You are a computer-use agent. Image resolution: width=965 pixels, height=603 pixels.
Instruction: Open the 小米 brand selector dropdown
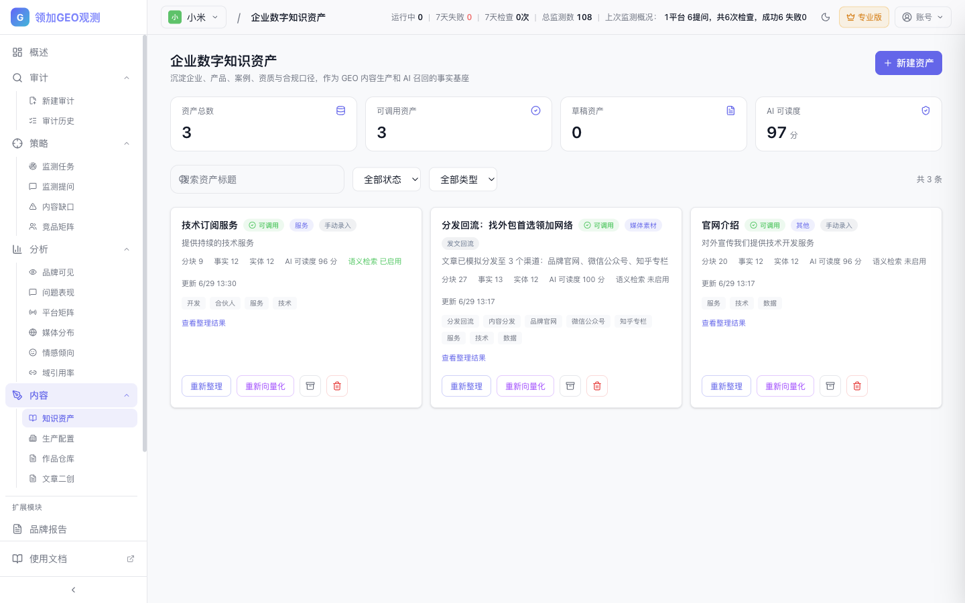[194, 17]
